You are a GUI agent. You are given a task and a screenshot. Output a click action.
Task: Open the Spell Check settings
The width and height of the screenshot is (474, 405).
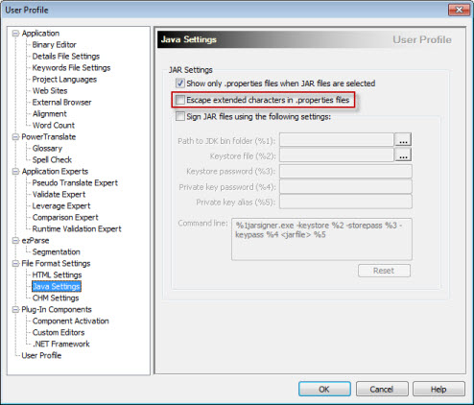click(x=52, y=159)
